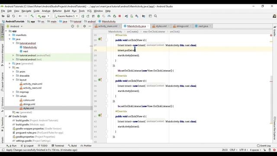277x156 pixels.
Task: Switch to the activity_main.xml editor tab
Action: pyautogui.click(x=108, y=26)
